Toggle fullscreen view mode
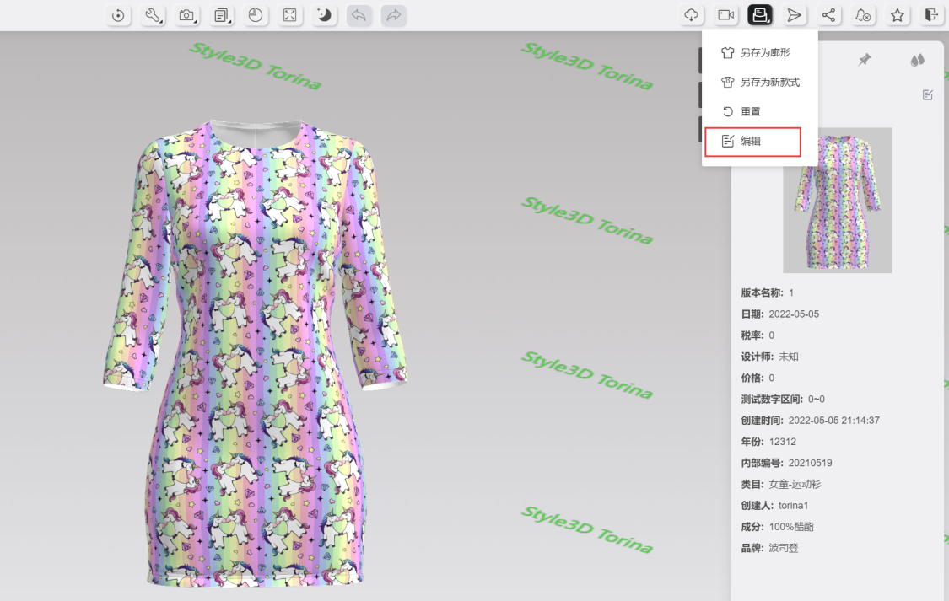 click(290, 15)
